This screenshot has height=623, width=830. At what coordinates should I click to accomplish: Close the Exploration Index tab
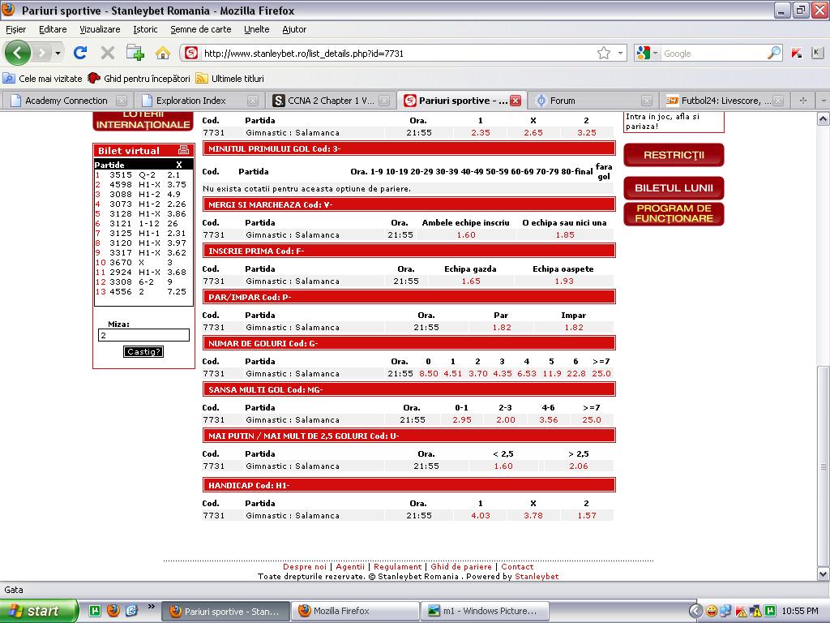(253, 101)
